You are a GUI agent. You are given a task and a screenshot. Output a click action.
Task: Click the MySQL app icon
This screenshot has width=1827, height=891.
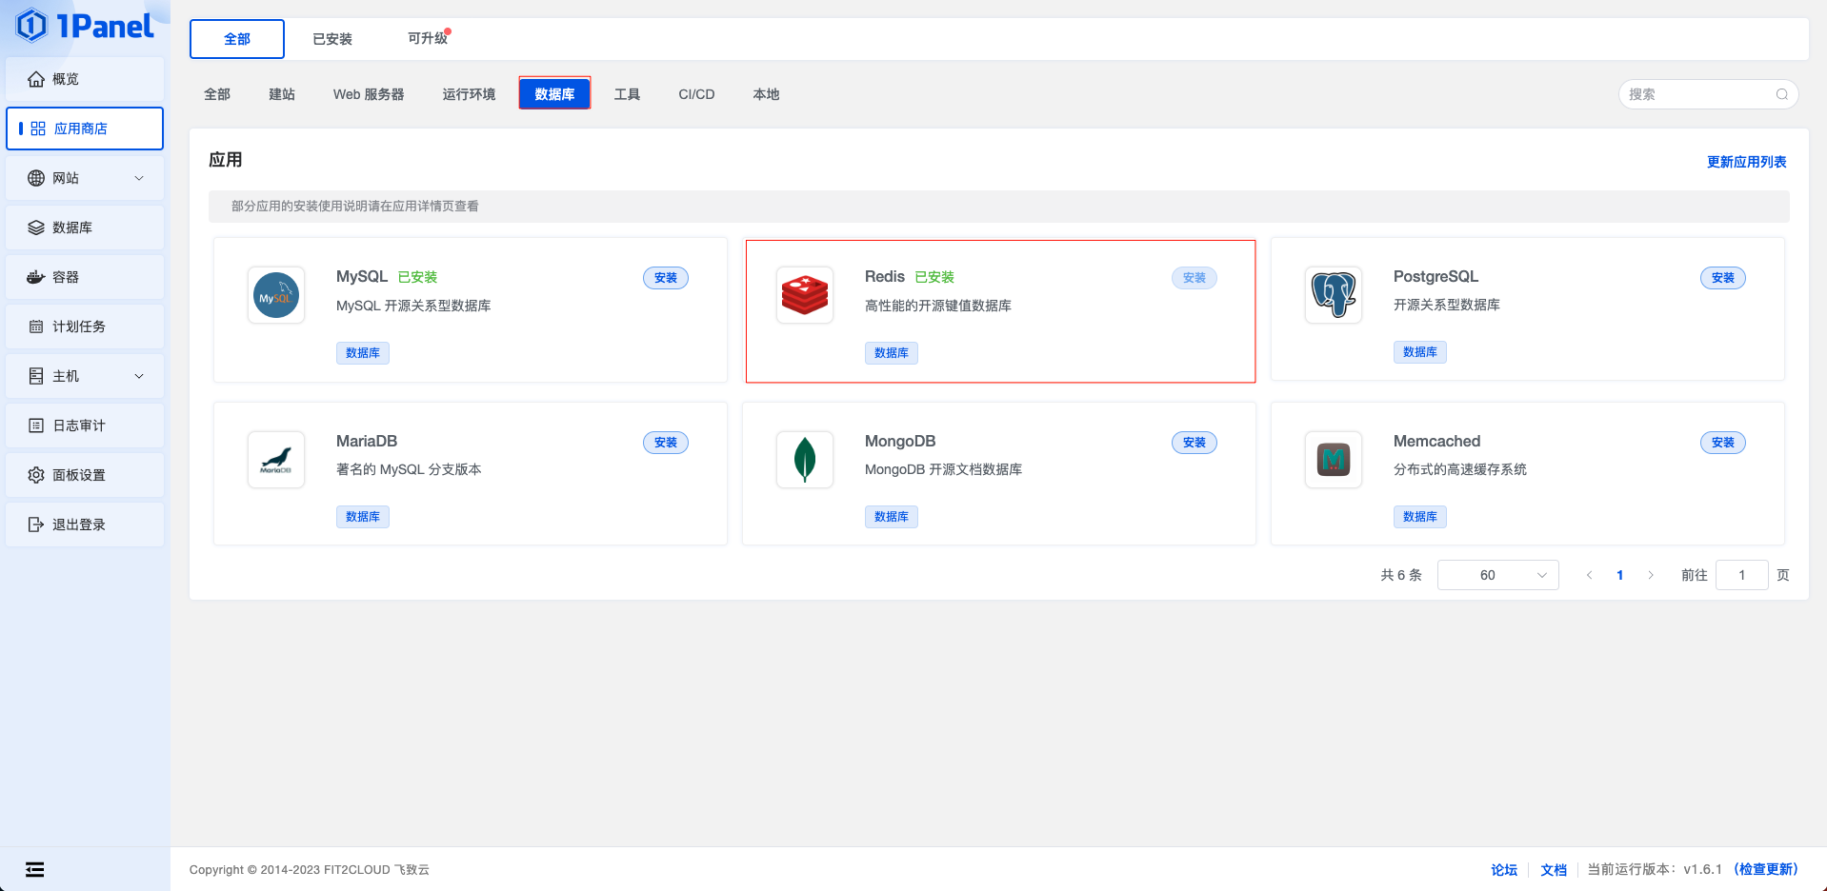276,296
